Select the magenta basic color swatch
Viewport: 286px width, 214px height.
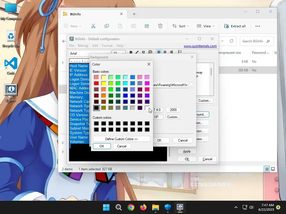click(x=147, y=83)
